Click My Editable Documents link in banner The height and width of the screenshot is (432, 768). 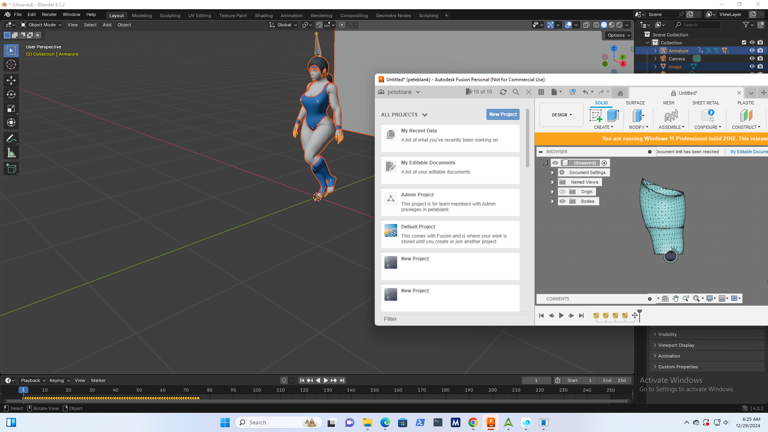749,152
